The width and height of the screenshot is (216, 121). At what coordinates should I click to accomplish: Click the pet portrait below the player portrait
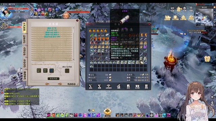[4, 26]
